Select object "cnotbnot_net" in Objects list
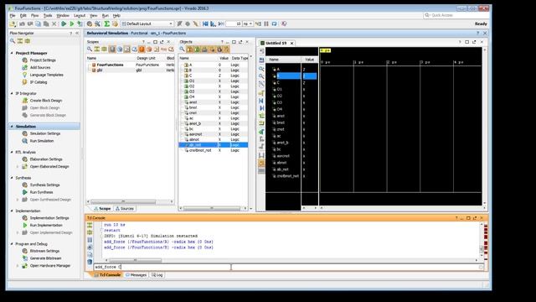 (x=214, y=150)
